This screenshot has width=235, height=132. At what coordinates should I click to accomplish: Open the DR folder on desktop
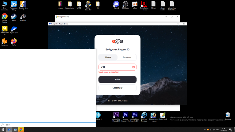98,5
